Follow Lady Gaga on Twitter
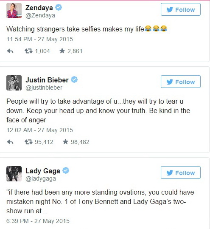The height and width of the screenshot is (229, 210). [x=181, y=172]
